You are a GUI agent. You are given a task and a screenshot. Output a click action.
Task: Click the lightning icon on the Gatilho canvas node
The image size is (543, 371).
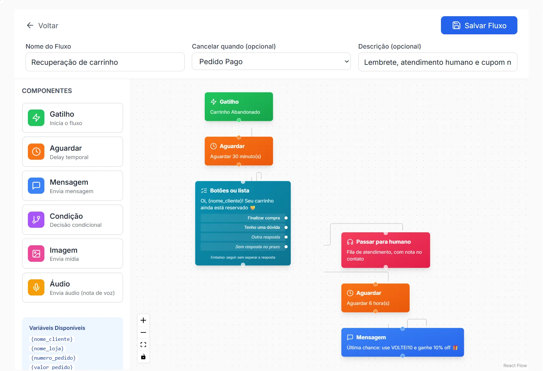(x=214, y=102)
